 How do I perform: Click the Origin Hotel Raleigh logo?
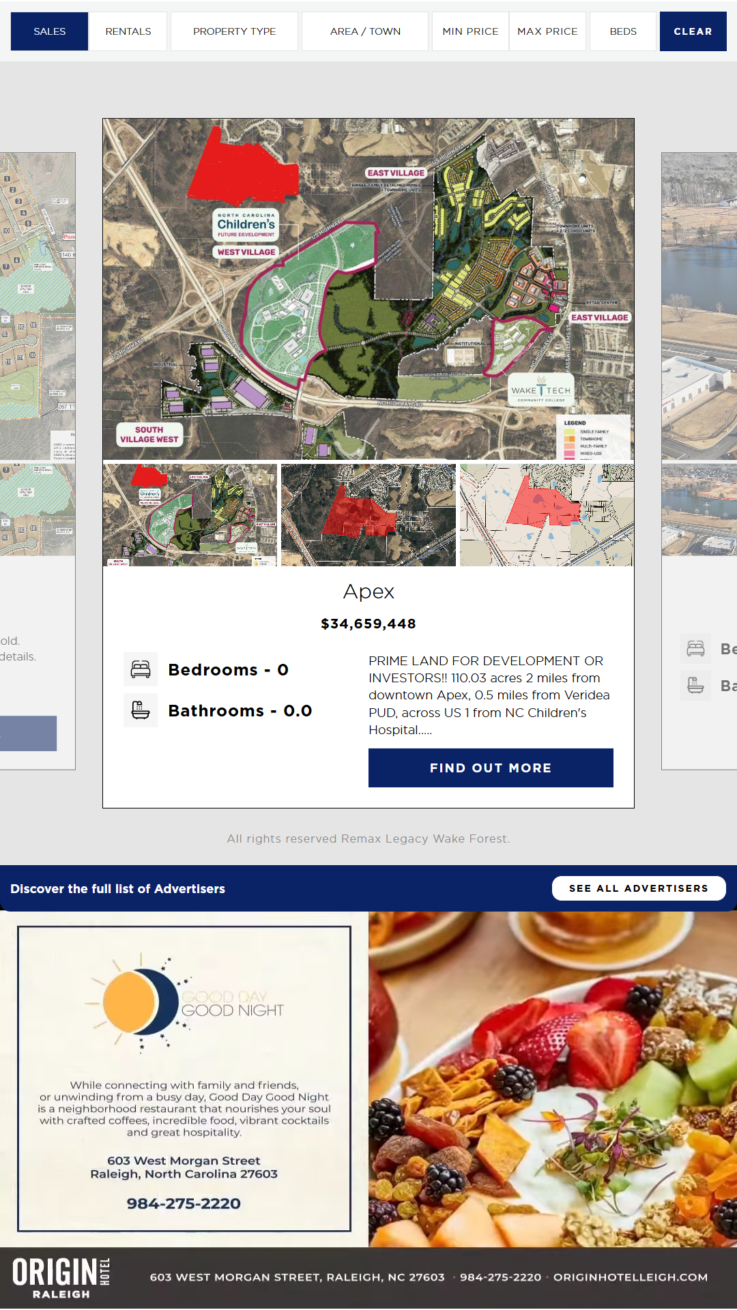(61, 1279)
